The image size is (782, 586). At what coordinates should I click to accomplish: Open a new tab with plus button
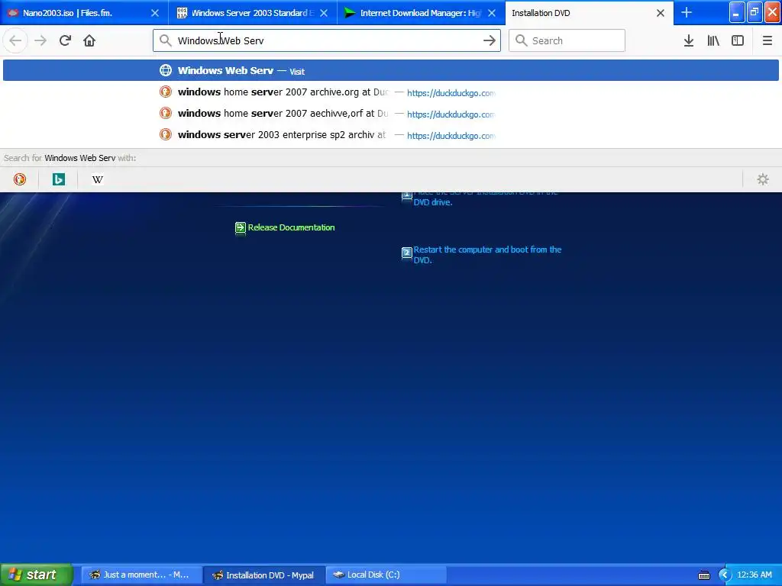pos(687,12)
